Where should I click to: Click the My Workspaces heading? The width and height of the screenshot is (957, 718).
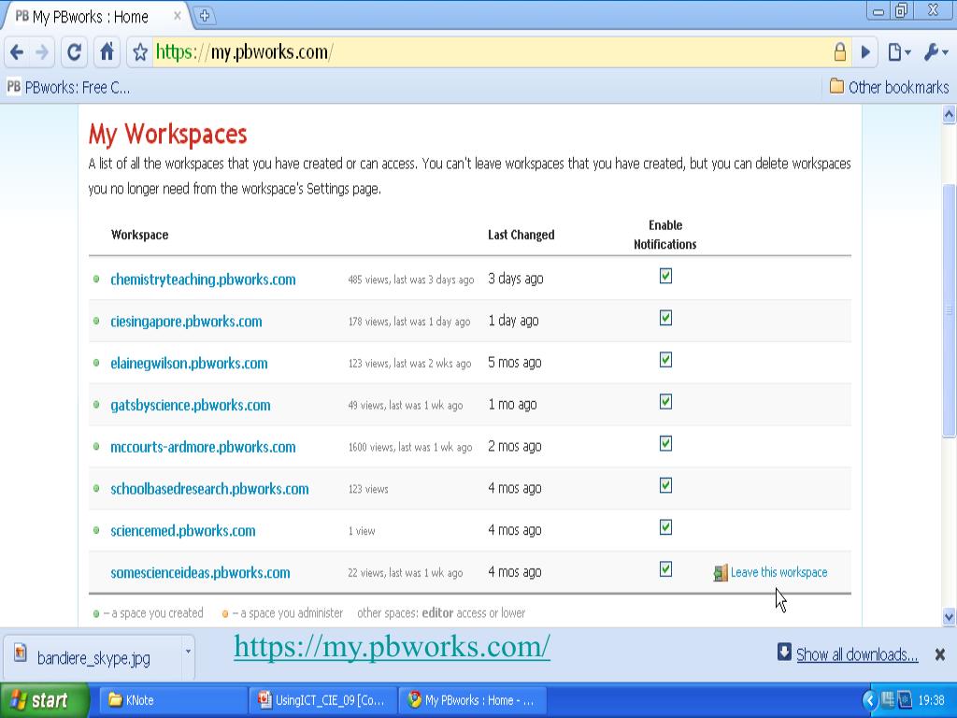[x=168, y=135]
